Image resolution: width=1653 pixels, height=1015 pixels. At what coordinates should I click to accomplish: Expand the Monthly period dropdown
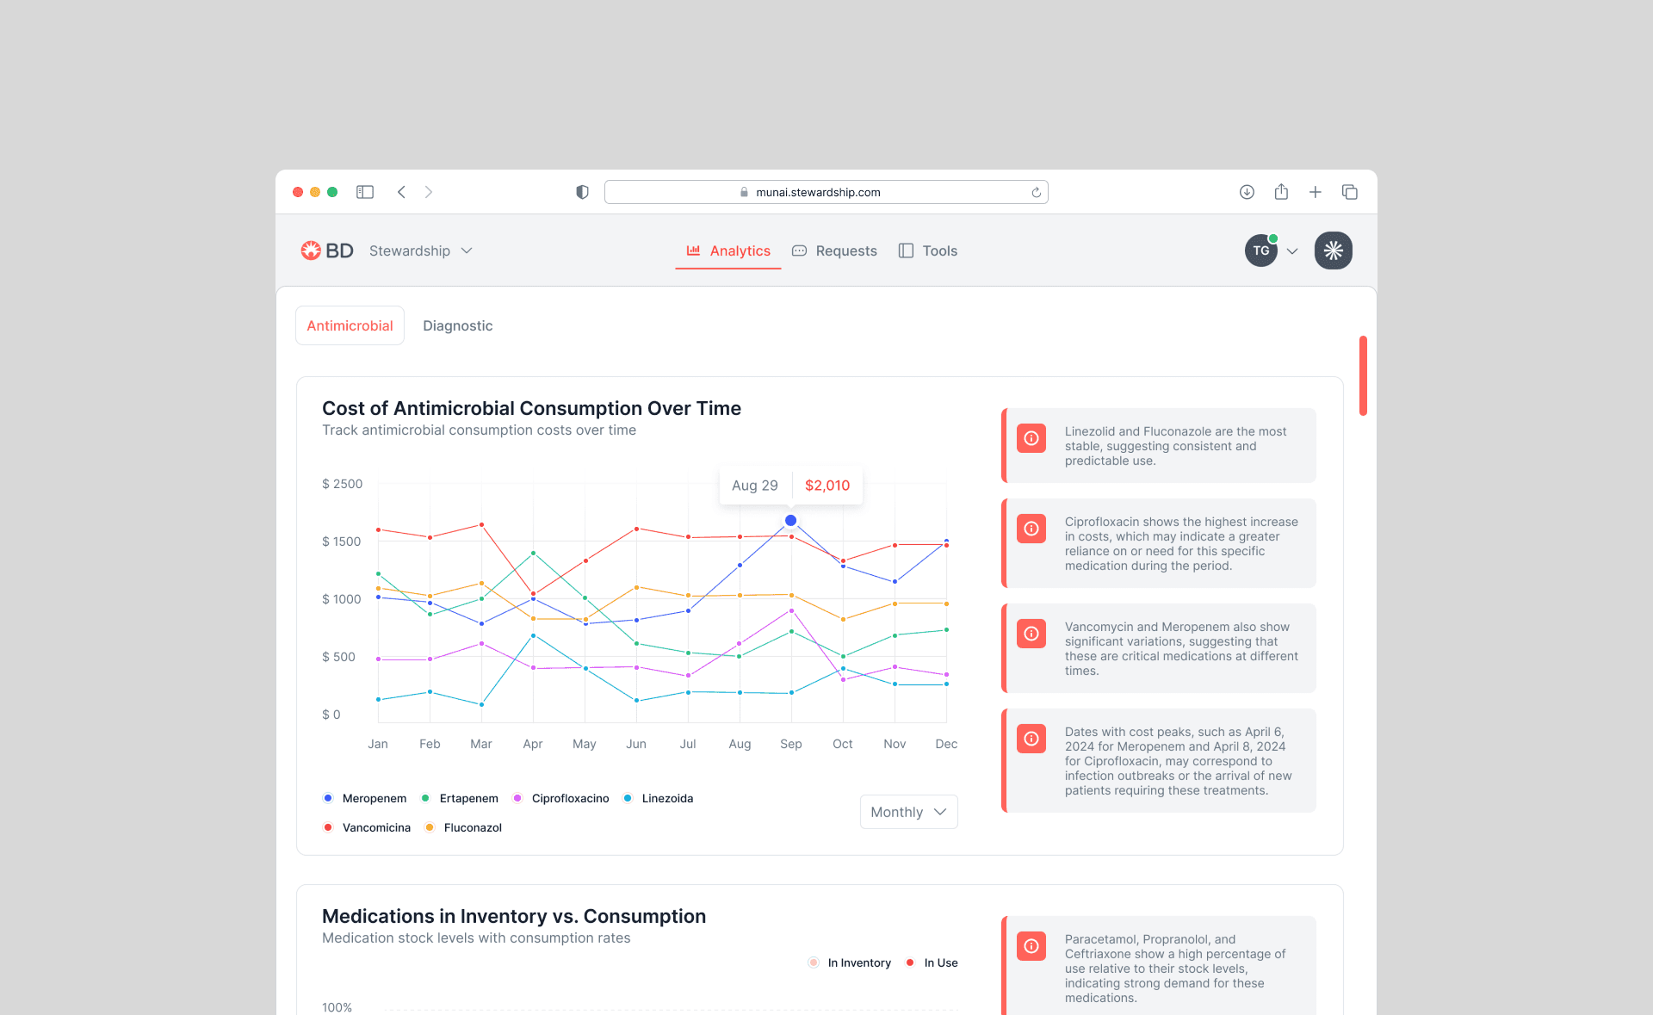coord(908,812)
